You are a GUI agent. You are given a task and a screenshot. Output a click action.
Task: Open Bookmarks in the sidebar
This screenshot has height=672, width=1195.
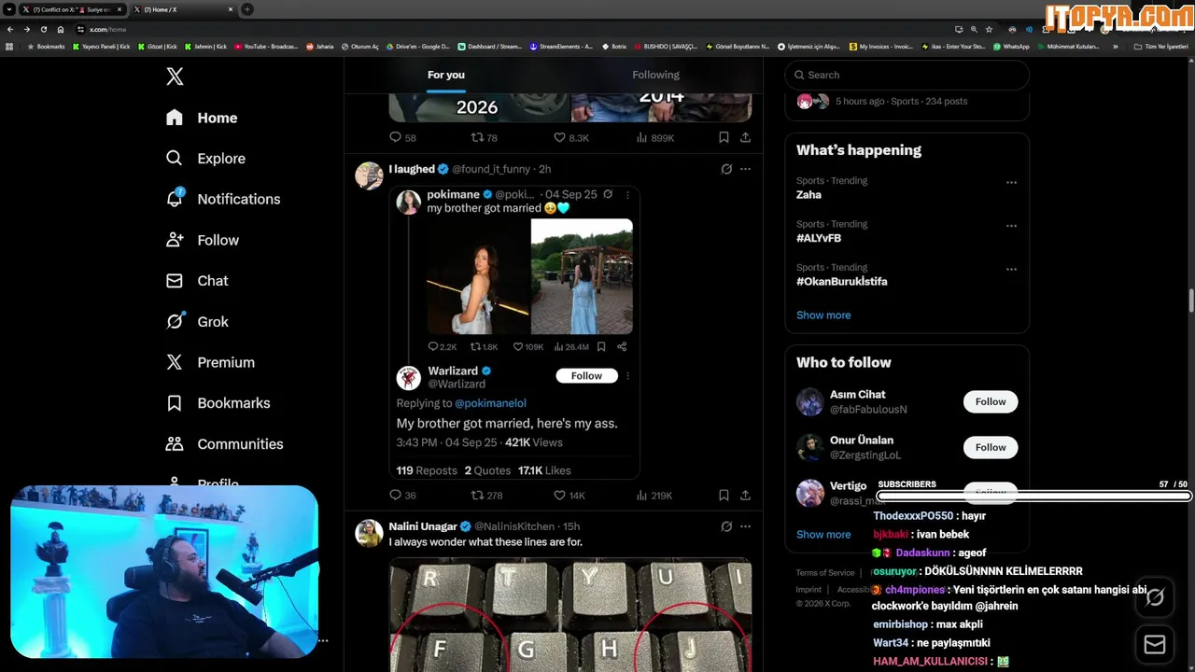218,403
